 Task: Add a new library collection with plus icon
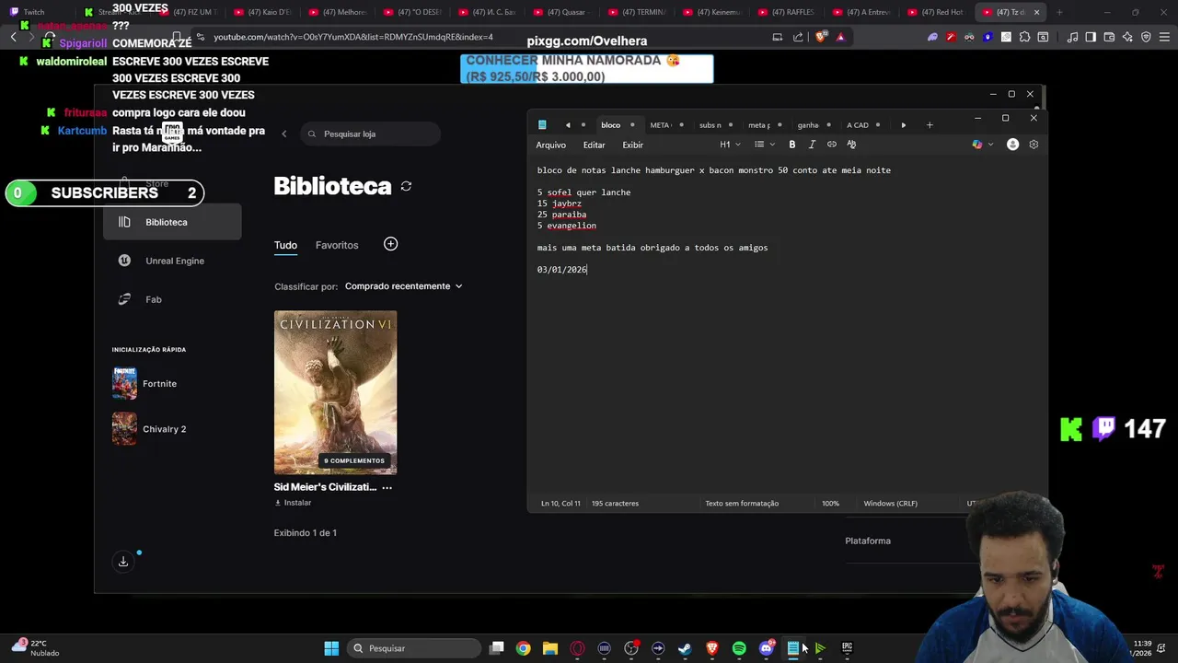point(390,244)
